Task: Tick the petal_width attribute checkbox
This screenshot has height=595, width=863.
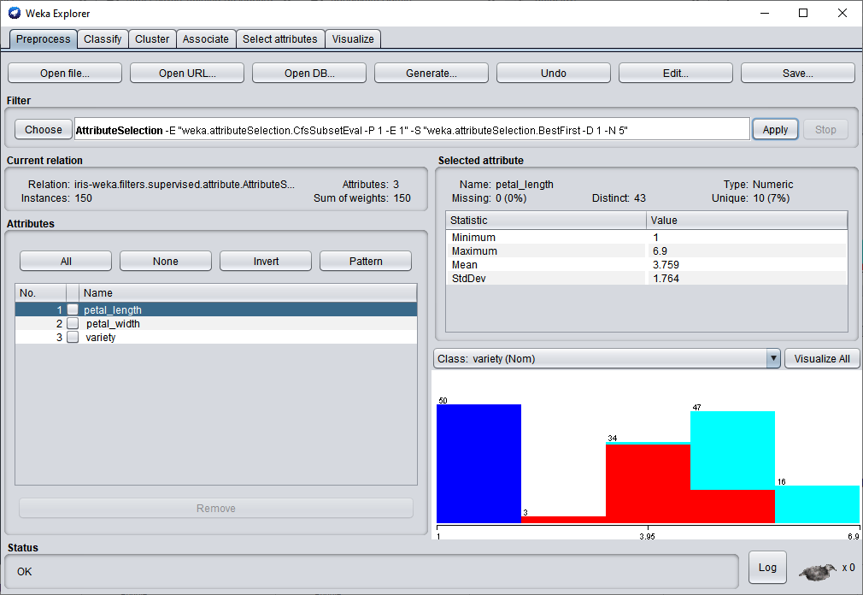Action: click(73, 324)
